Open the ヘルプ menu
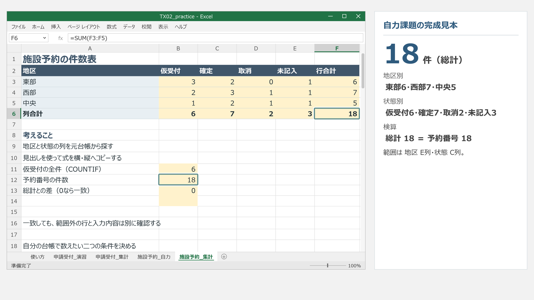Viewport: 534px width, 300px height. coord(181,27)
